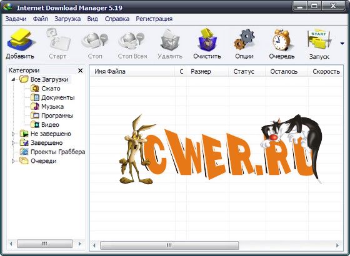The width and height of the screenshot is (350, 256).
Task: Minimize the Internet Download Manager window
Action: click(x=300, y=6)
